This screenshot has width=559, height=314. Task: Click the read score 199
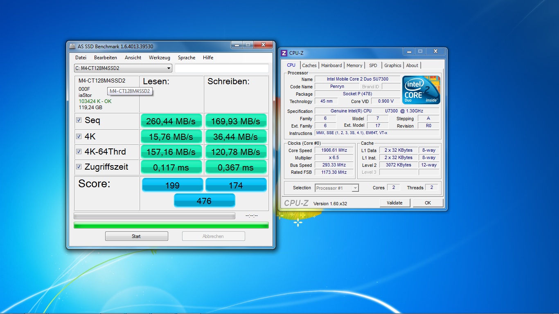[172, 185]
